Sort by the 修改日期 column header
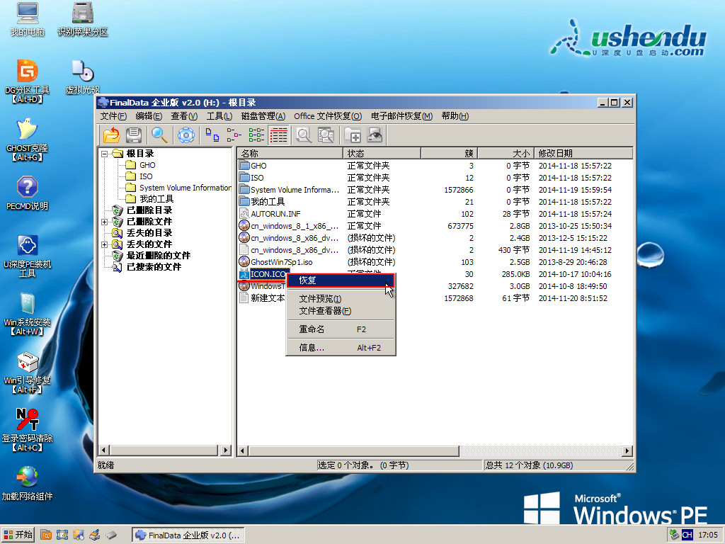 click(x=583, y=153)
